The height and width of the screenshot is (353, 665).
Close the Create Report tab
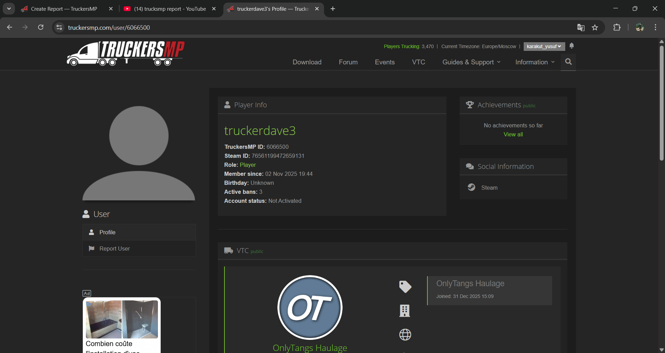[x=111, y=9]
